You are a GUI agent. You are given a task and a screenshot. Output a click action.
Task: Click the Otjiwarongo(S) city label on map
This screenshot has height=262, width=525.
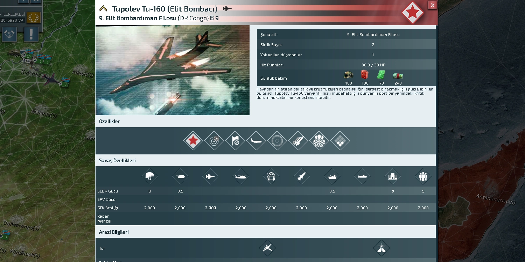[21, 225]
